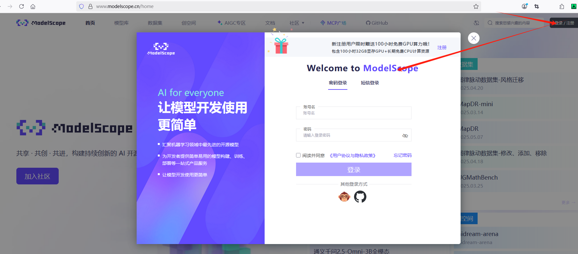Click the gift box promotion icon
Image resolution: width=578 pixels, height=254 pixels.
point(281,46)
